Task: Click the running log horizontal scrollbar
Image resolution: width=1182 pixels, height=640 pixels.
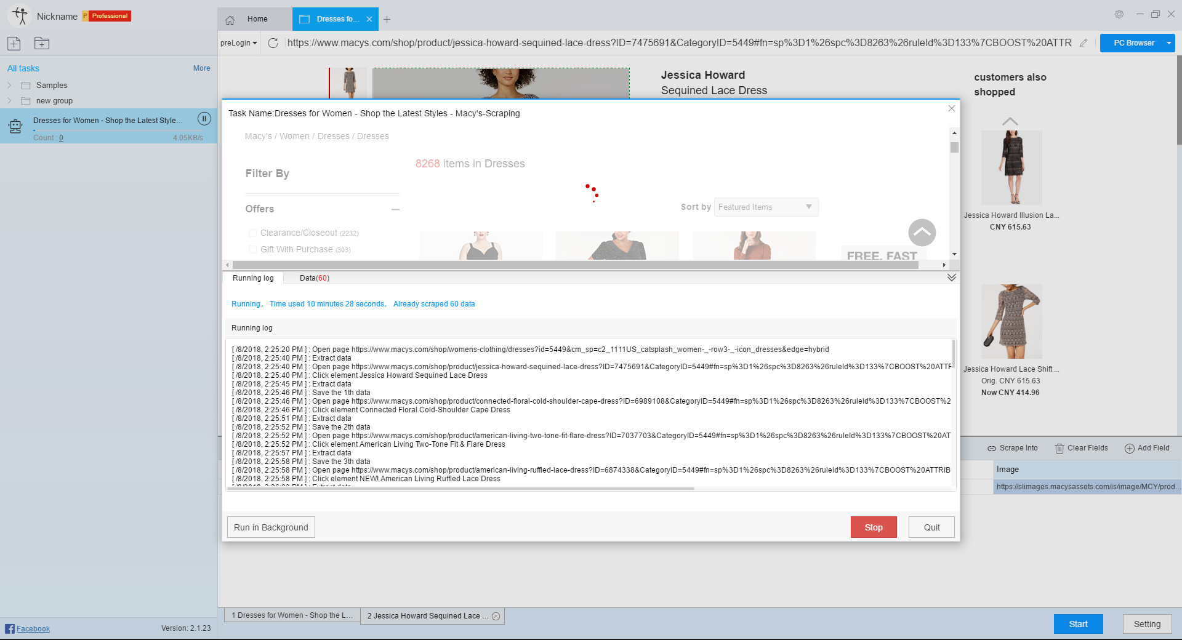Action: (460, 489)
